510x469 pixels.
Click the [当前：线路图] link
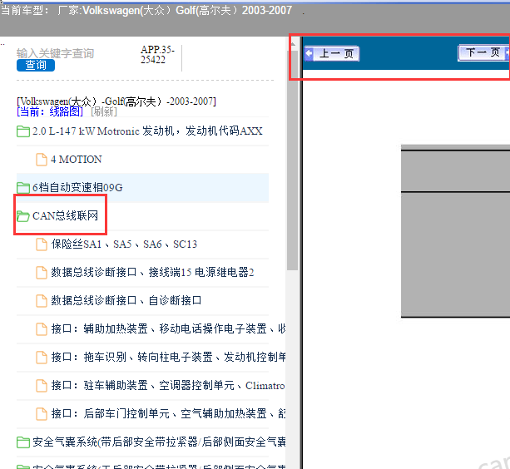click(x=50, y=111)
